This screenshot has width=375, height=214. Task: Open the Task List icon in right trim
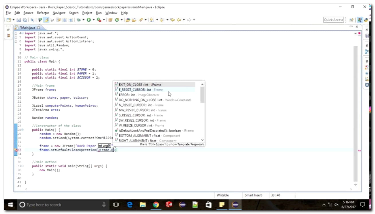click(x=367, y=36)
